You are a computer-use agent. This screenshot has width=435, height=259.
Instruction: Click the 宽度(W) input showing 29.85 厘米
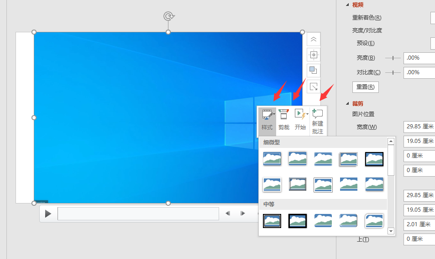(419, 127)
